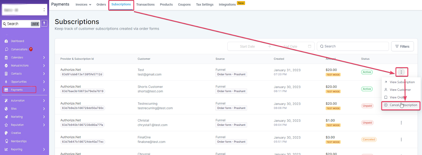Choose View Customer from the context menu
Image resolution: width=422 pixels, height=155 pixels.
coord(401,90)
